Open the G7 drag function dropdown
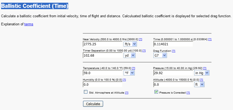Viewport: 233px width, 110px height. pyautogui.click(x=160, y=55)
